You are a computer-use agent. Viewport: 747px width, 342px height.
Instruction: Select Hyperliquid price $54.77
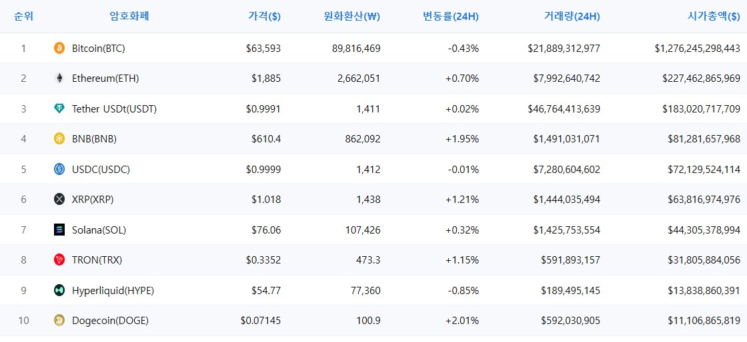pos(266,290)
